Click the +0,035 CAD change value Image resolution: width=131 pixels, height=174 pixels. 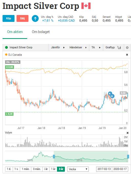(66, 21)
